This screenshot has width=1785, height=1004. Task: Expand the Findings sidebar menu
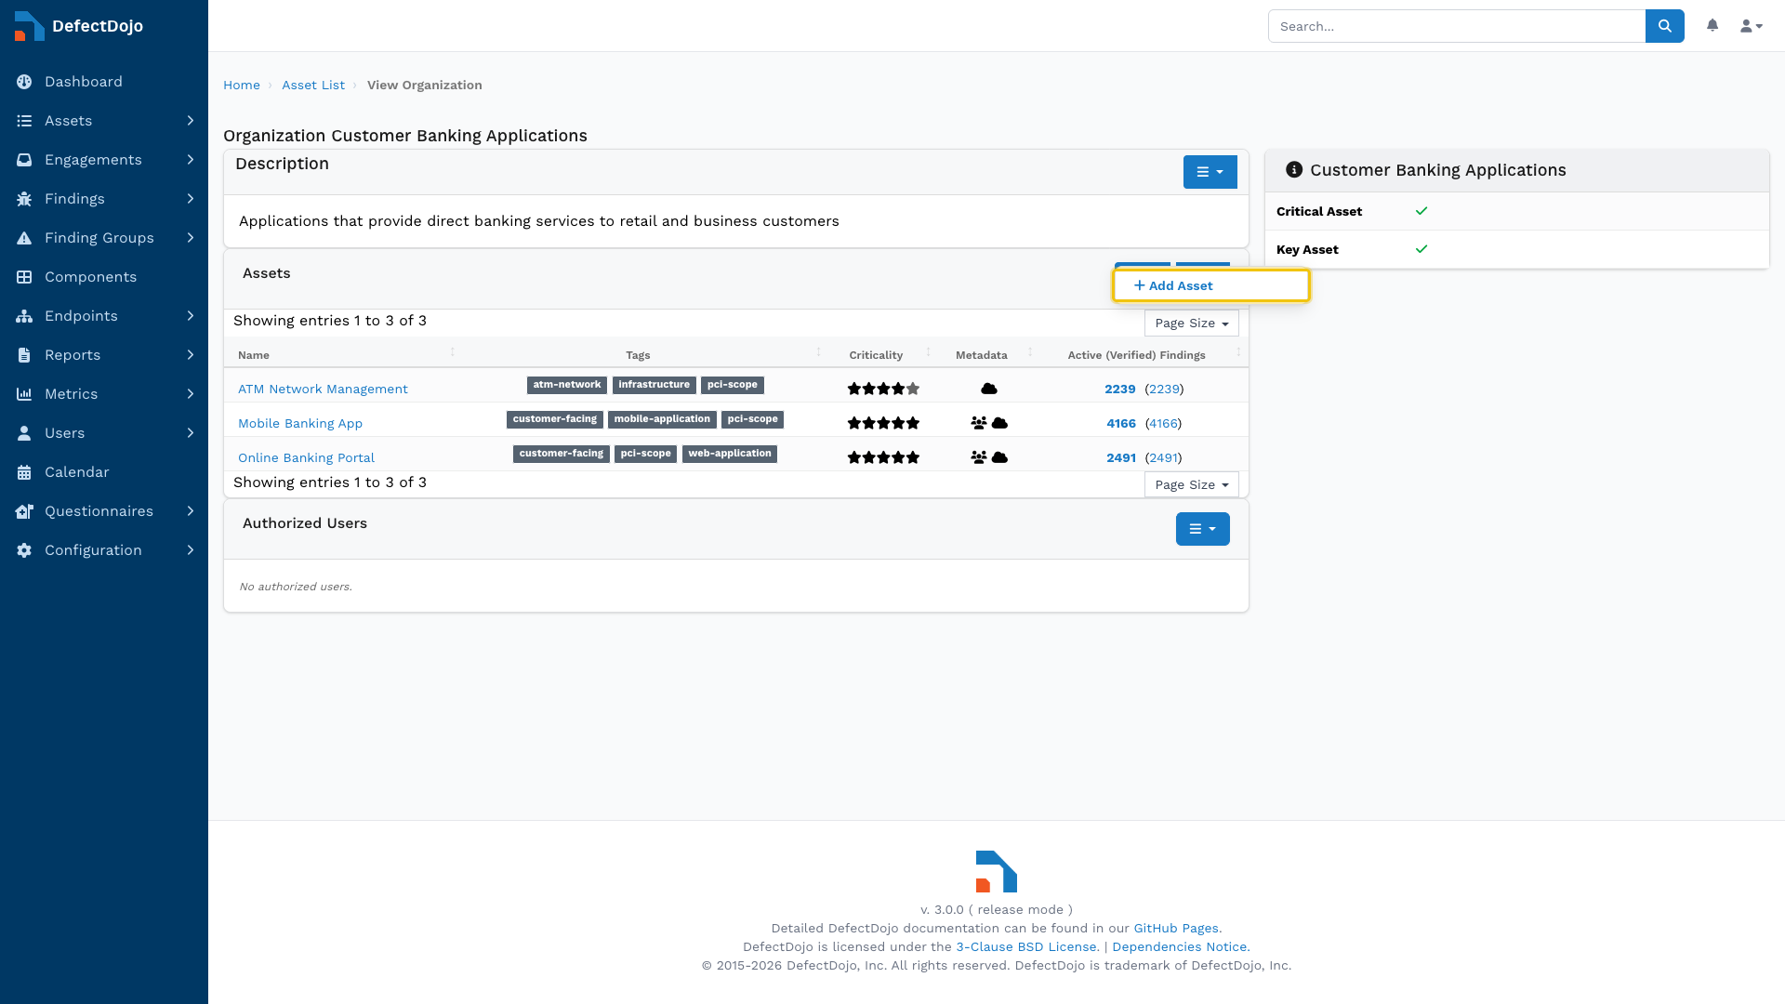[104, 199]
